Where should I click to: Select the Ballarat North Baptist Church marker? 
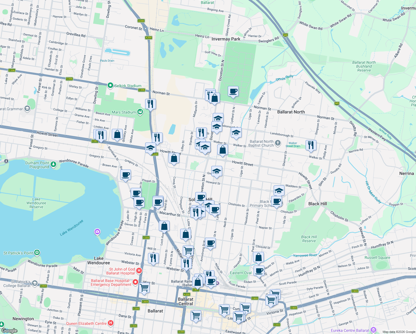tap(278, 143)
